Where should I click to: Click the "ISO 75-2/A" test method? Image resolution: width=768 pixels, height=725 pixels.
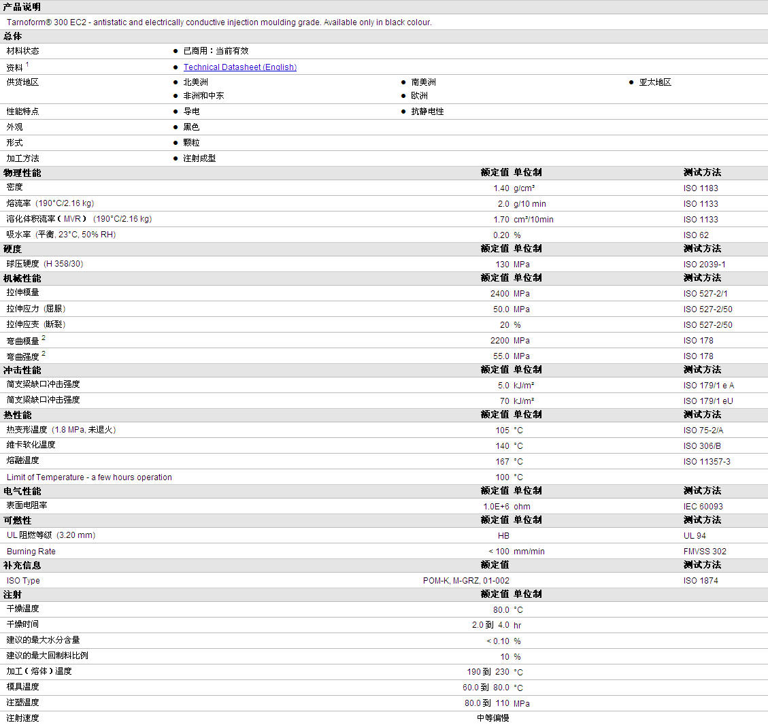coord(703,431)
